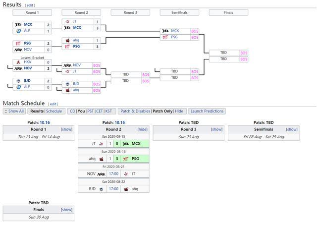
Task: Click first TBD slot in Round 3
Action: pos(125,74)
